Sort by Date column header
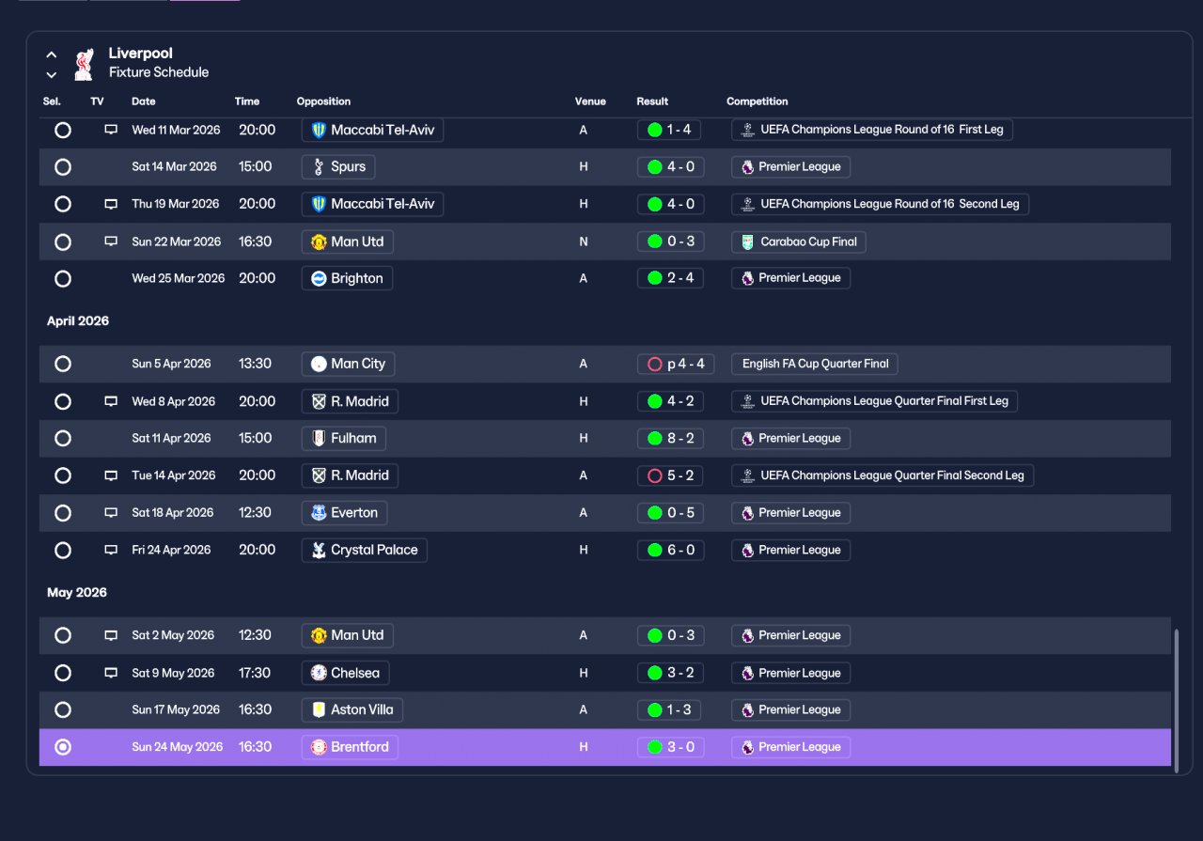The height and width of the screenshot is (841, 1203). (144, 101)
